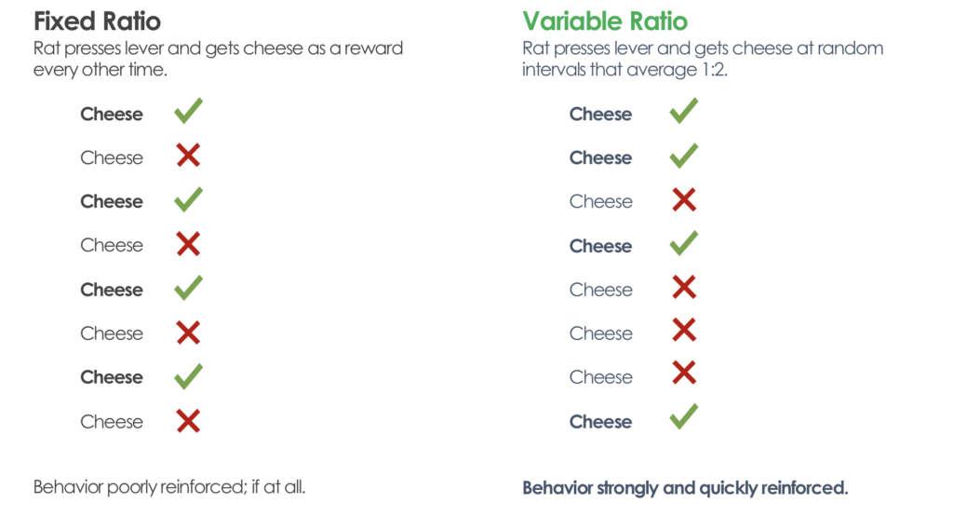Click the last red X in Fixed Ratio list

[x=188, y=421]
